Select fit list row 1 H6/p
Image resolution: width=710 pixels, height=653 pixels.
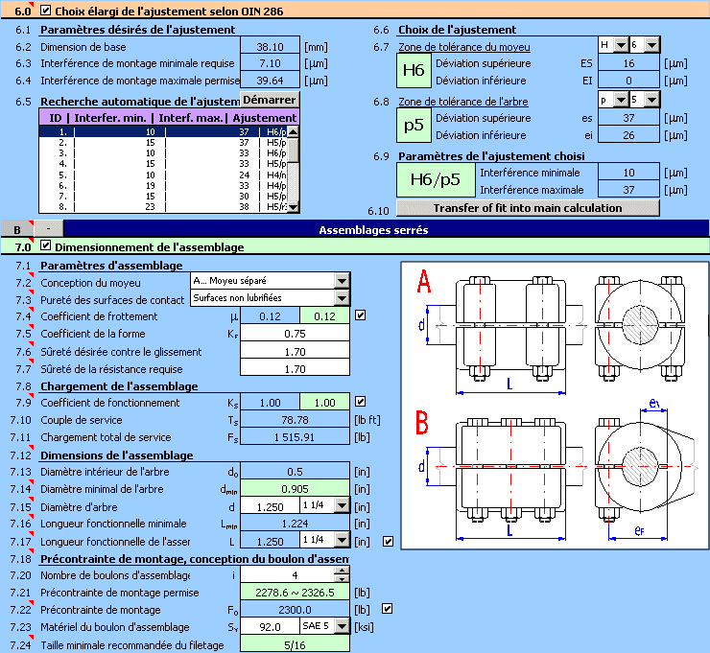point(163,131)
